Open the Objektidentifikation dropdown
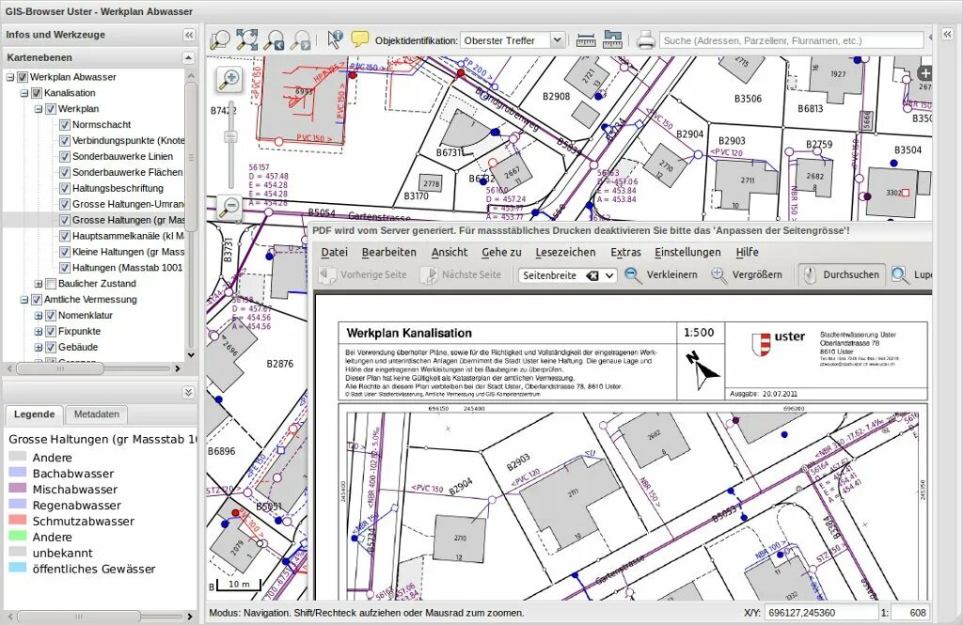 [557, 40]
